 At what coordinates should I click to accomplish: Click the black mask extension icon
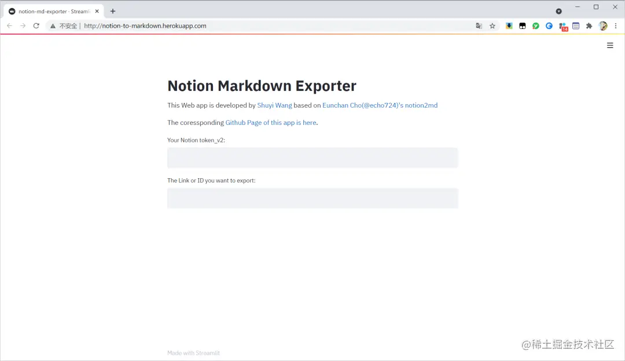pos(522,26)
